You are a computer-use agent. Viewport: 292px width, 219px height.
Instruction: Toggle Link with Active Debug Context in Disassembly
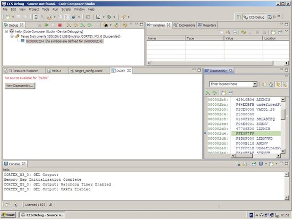(278, 85)
